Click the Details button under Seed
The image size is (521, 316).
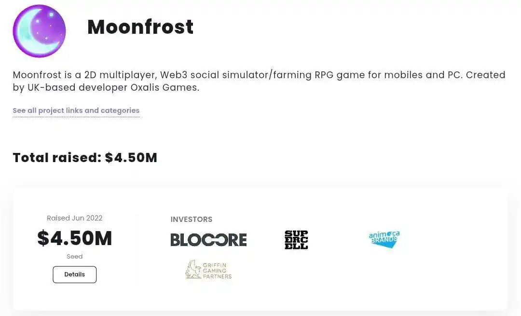point(74,275)
